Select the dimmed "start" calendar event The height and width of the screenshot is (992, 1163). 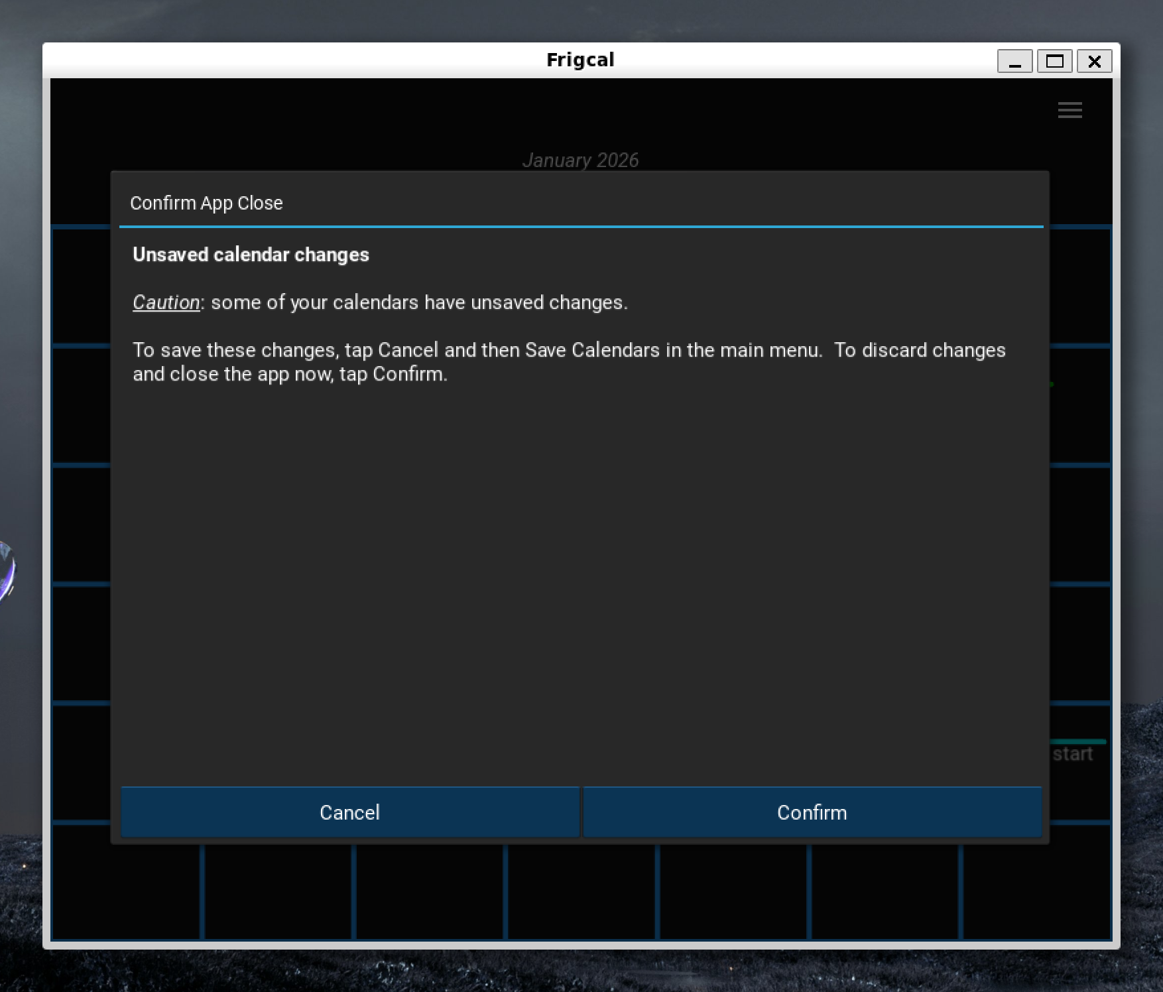click(1073, 754)
